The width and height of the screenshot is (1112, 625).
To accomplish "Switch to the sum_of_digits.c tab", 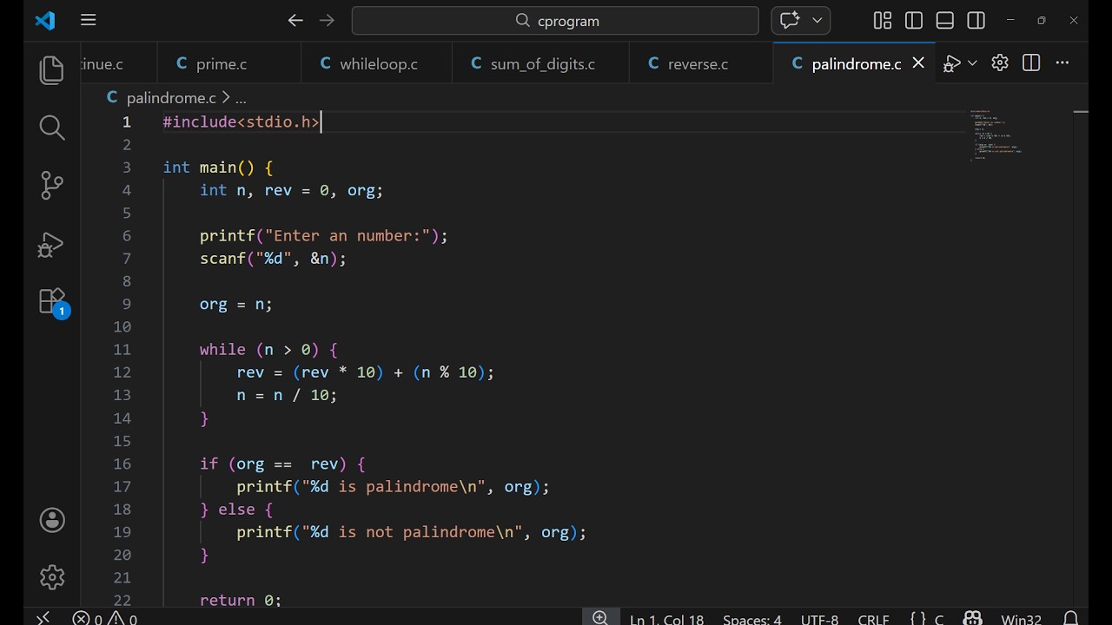I will click(x=542, y=63).
